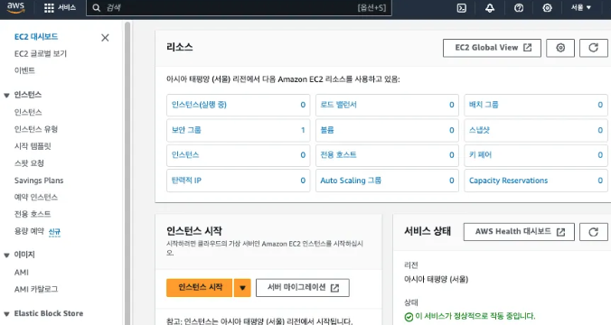The image size is (611, 325).
Task: Open Savings Plans in sidebar
Action: click(x=39, y=181)
